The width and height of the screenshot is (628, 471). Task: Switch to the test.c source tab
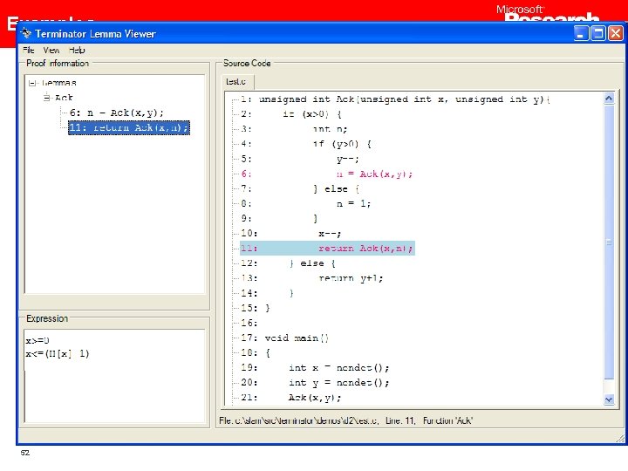click(235, 81)
